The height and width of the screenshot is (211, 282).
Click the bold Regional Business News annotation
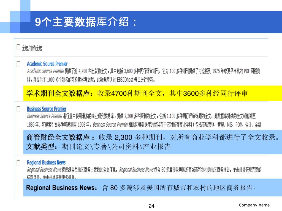(141, 188)
